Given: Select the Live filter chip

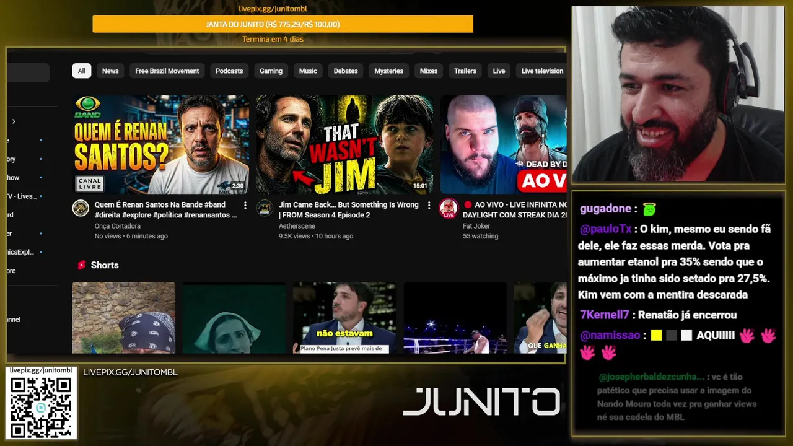Looking at the screenshot, I should click(x=499, y=71).
